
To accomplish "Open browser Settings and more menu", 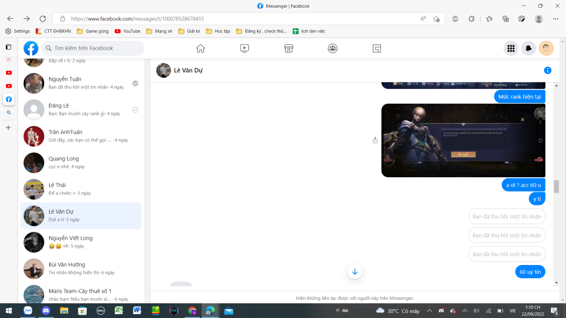I will tap(555, 19).
